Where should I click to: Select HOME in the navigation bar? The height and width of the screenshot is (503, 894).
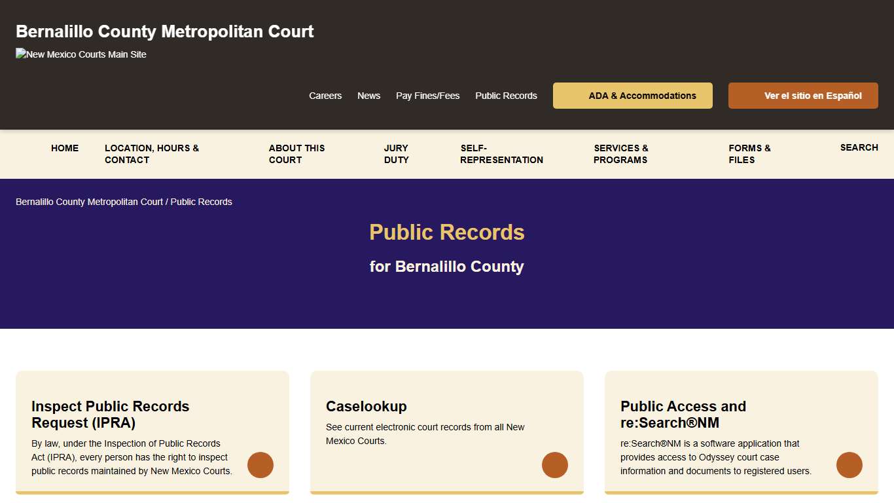[x=65, y=148]
